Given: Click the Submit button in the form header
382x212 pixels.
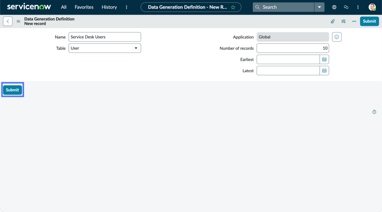Looking at the screenshot, I should pyautogui.click(x=369, y=21).
